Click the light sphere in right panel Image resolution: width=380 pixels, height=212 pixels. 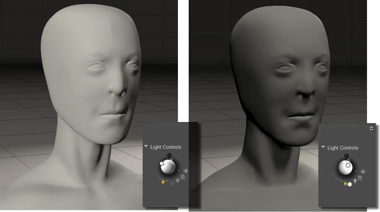pyautogui.click(x=345, y=168)
